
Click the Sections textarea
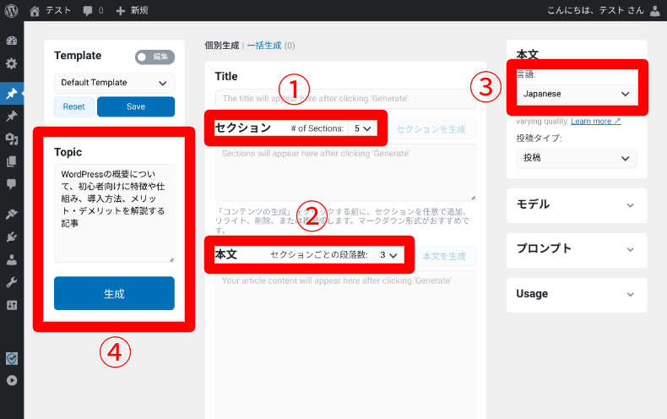click(346, 172)
